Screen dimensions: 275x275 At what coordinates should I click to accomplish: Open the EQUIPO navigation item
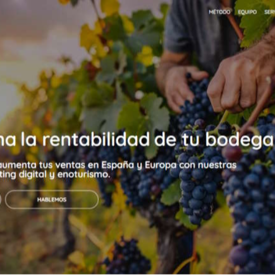tap(247, 12)
